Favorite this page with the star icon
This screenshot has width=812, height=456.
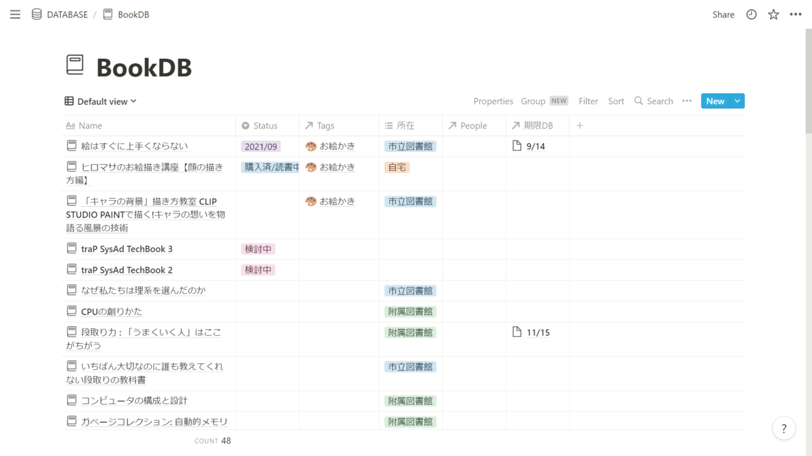click(x=773, y=14)
